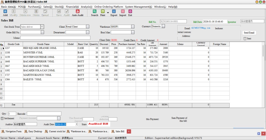Open the Financial menu
This screenshot has height=140, width=266.
(x=72, y=7)
